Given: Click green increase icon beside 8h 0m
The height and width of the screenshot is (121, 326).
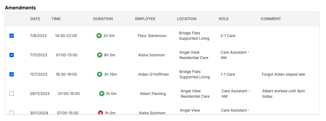Looking at the screenshot, I should [x=100, y=55].
